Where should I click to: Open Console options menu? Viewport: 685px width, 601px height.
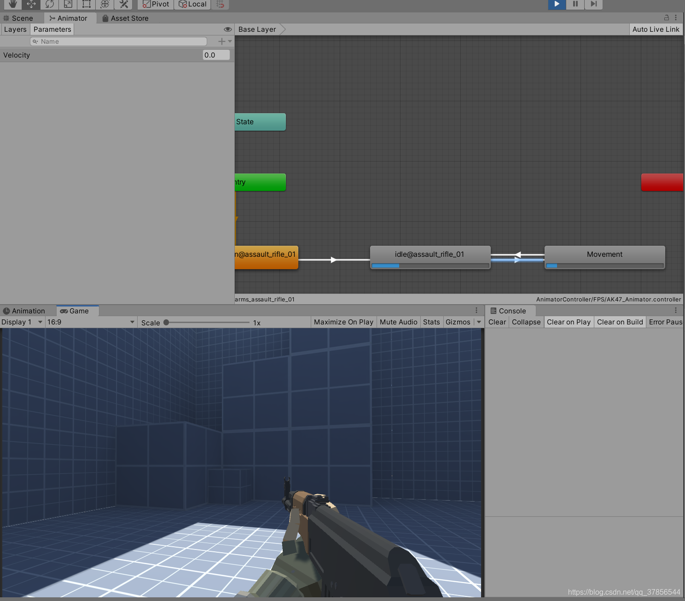tap(676, 311)
